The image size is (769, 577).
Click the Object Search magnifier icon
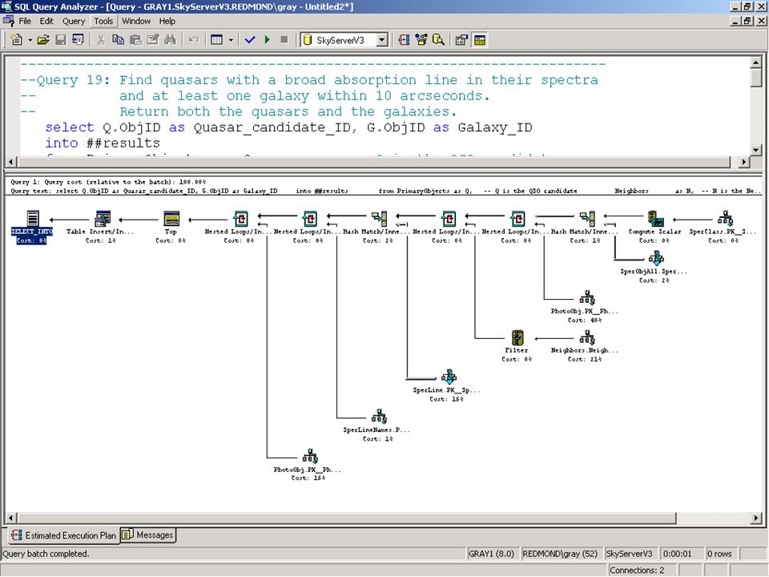[x=438, y=40]
